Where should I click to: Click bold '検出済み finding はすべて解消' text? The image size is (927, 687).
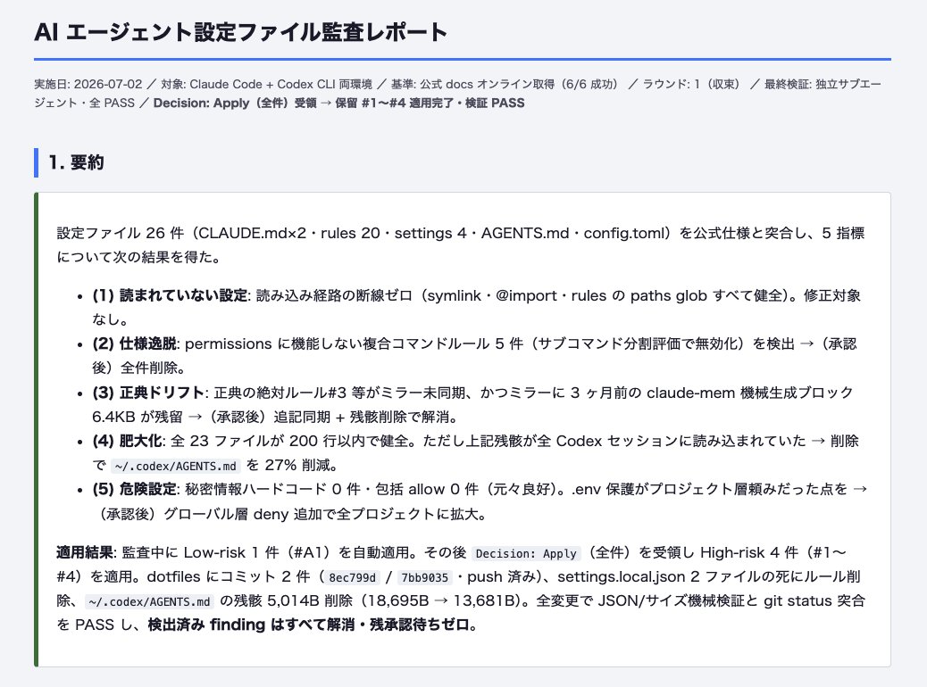click(251, 625)
